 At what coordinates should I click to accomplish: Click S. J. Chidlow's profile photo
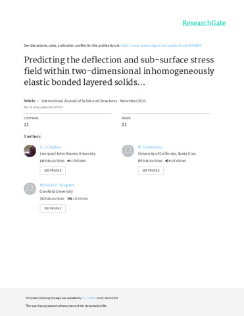pos(30,151)
